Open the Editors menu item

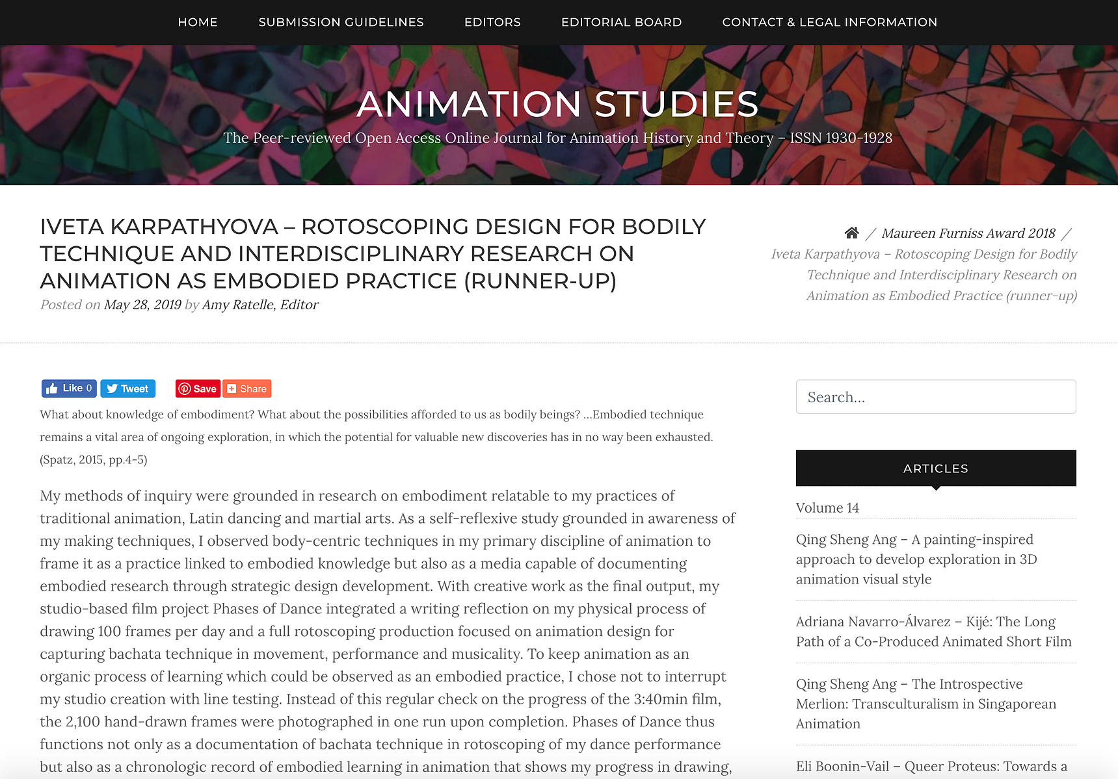pos(492,22)
